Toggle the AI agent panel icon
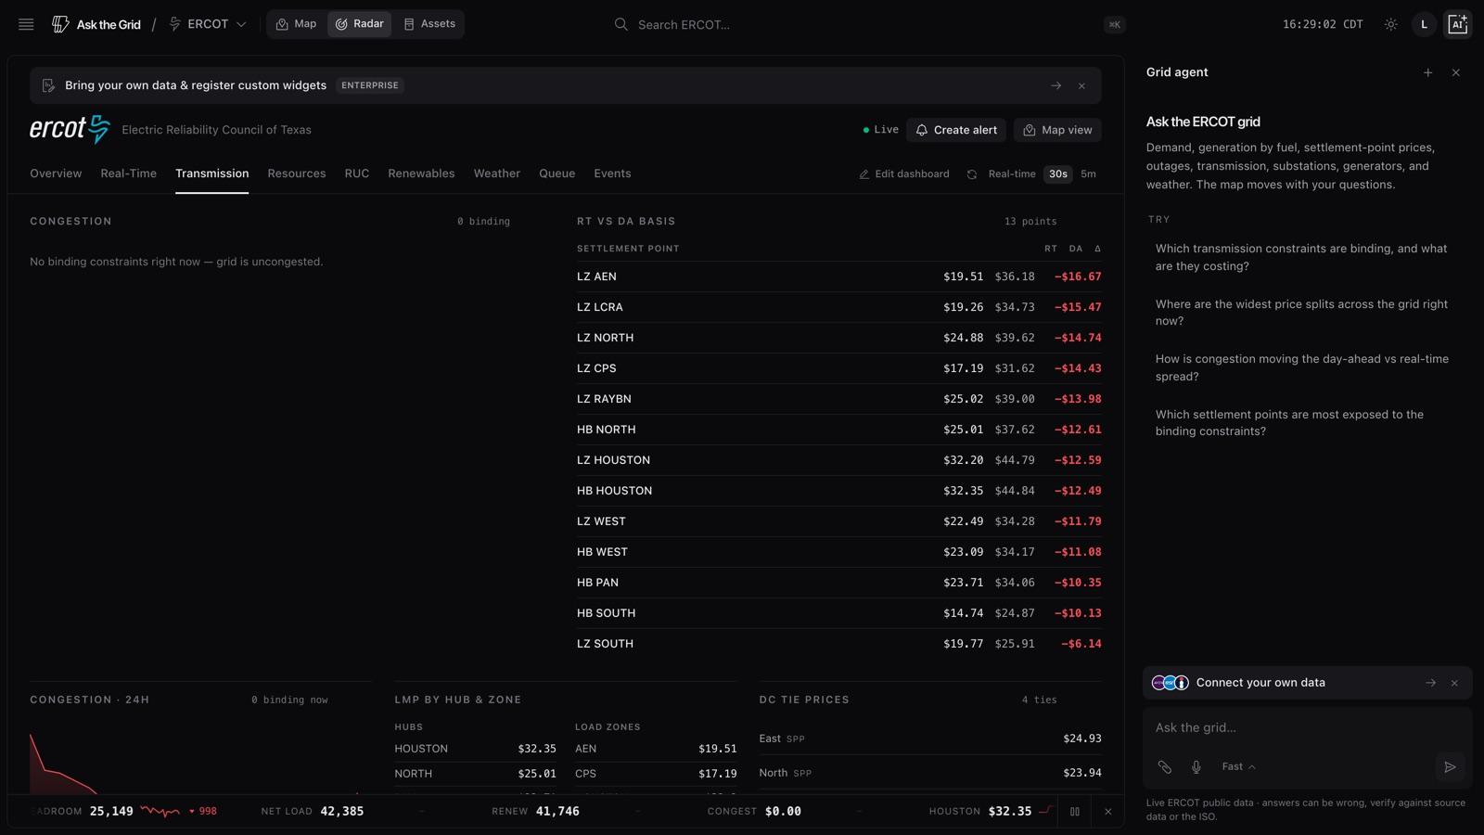This screenshot has width=1484, height=835. coord(1457,24)
